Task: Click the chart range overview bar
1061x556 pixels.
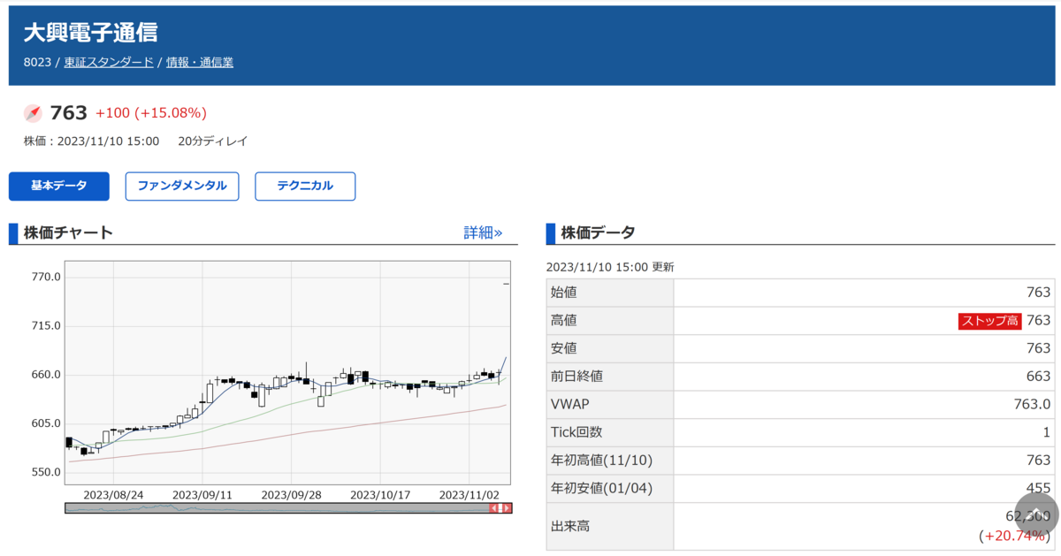Action: (288, 508)
